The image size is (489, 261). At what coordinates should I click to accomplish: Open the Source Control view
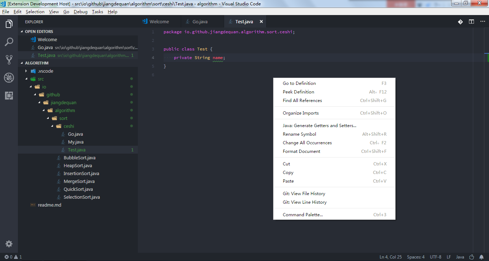click(x=9, y=60)
